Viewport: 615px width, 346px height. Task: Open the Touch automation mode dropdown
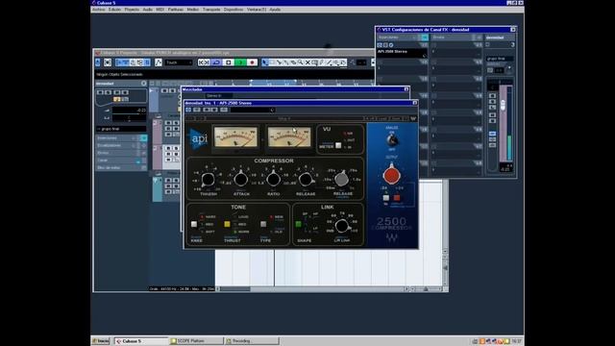(x=179, y=62)
